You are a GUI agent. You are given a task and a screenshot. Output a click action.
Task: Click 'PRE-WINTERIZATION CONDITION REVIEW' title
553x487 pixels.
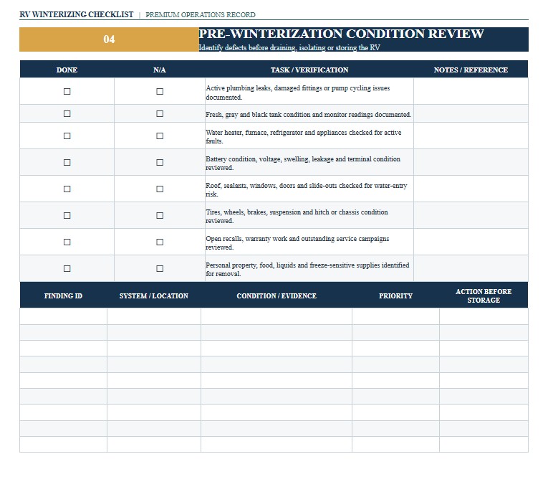tap(341, 34)
